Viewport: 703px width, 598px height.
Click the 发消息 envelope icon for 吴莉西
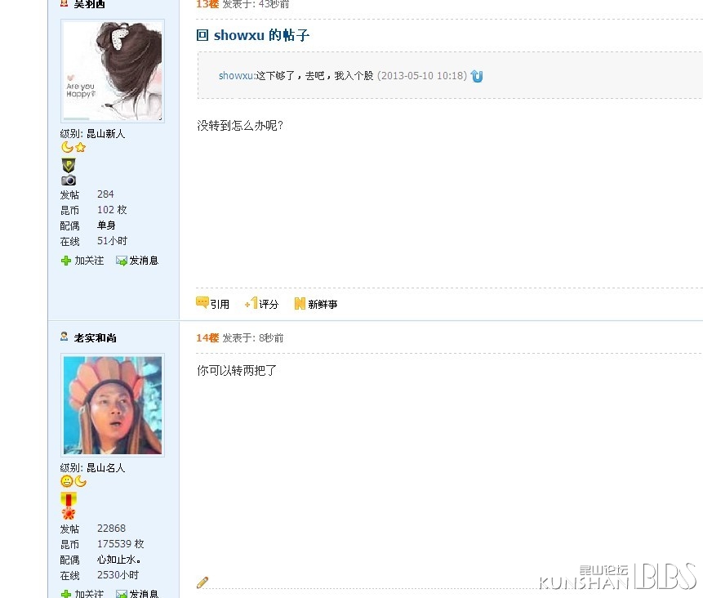coord(122,261)
